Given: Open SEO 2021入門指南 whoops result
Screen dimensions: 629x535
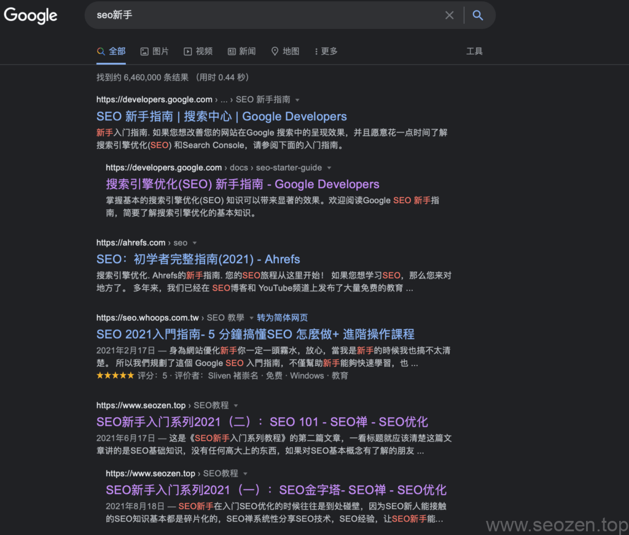Looking at the screenshot, I should click(255, 334).
